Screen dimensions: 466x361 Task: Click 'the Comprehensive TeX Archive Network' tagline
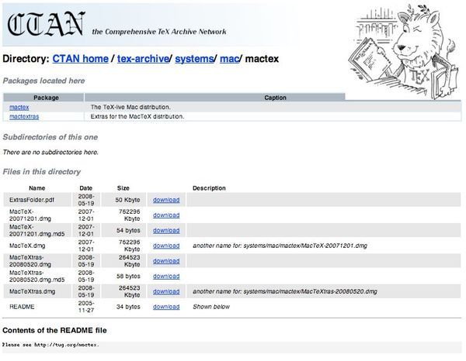159,32
